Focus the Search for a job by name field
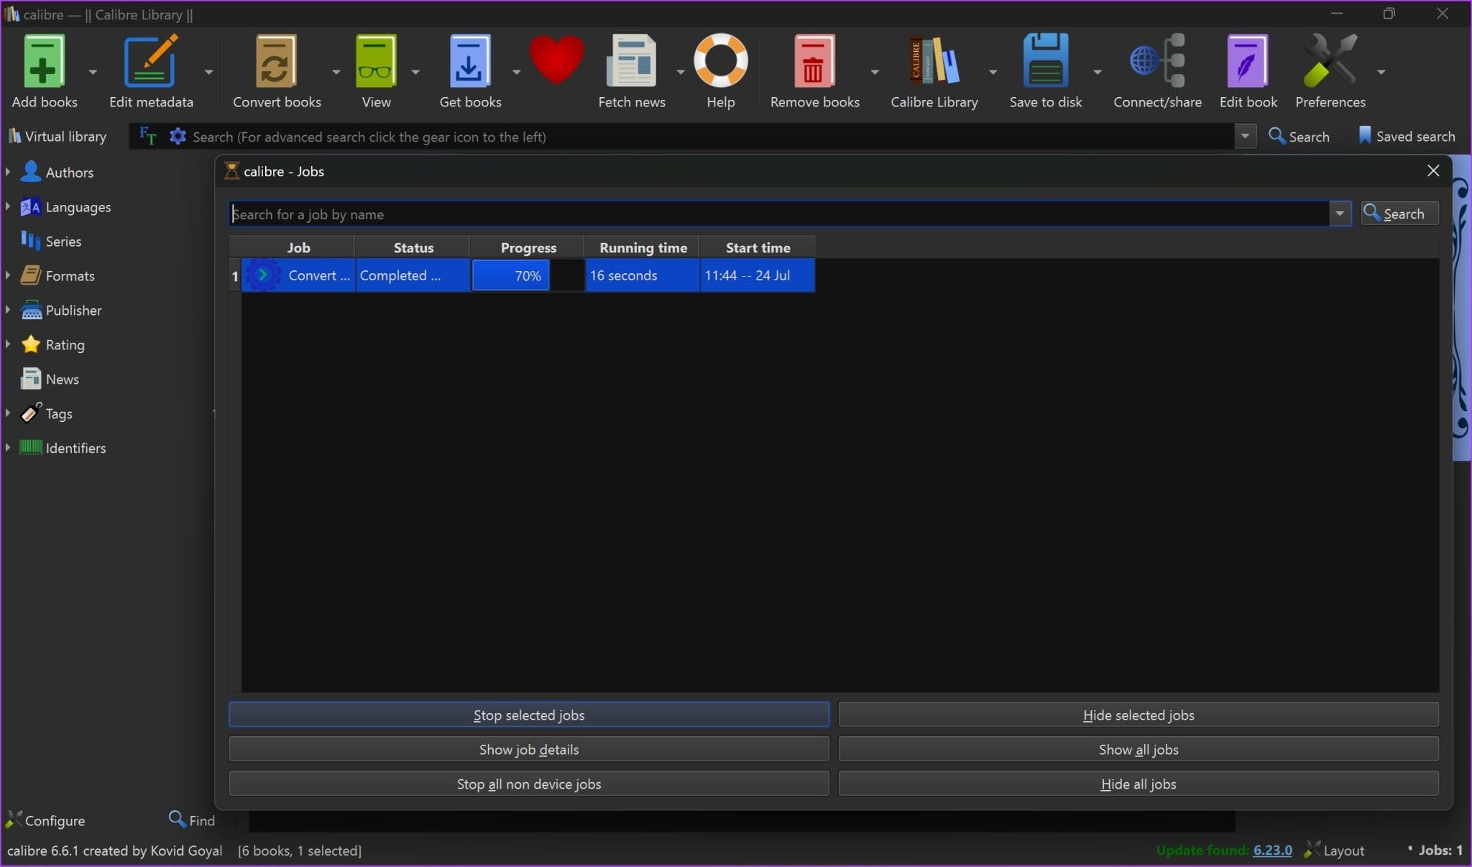This screenshot has height=867, width=1472. tap(779, 214)
